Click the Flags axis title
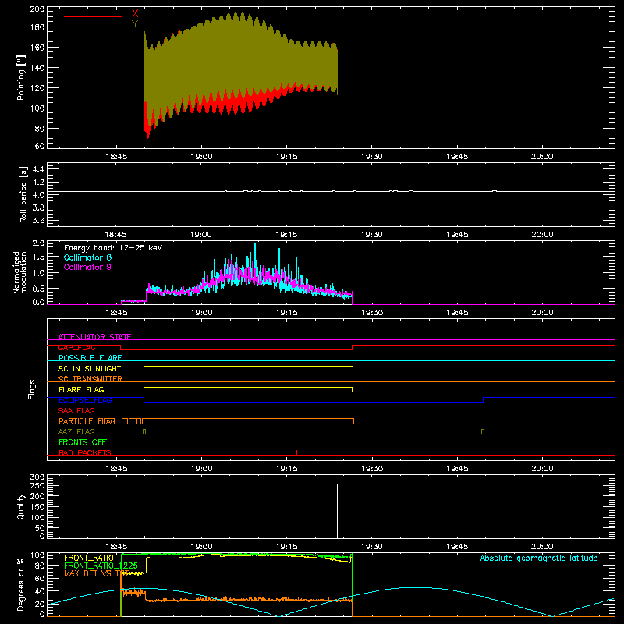624x624 pixels. [31, 389]
